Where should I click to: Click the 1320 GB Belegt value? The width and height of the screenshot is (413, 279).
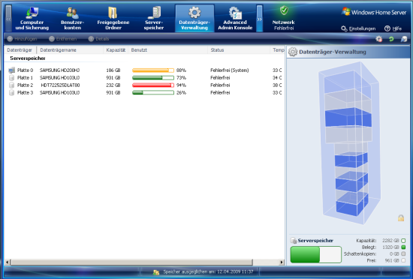[x=390, y=247]
